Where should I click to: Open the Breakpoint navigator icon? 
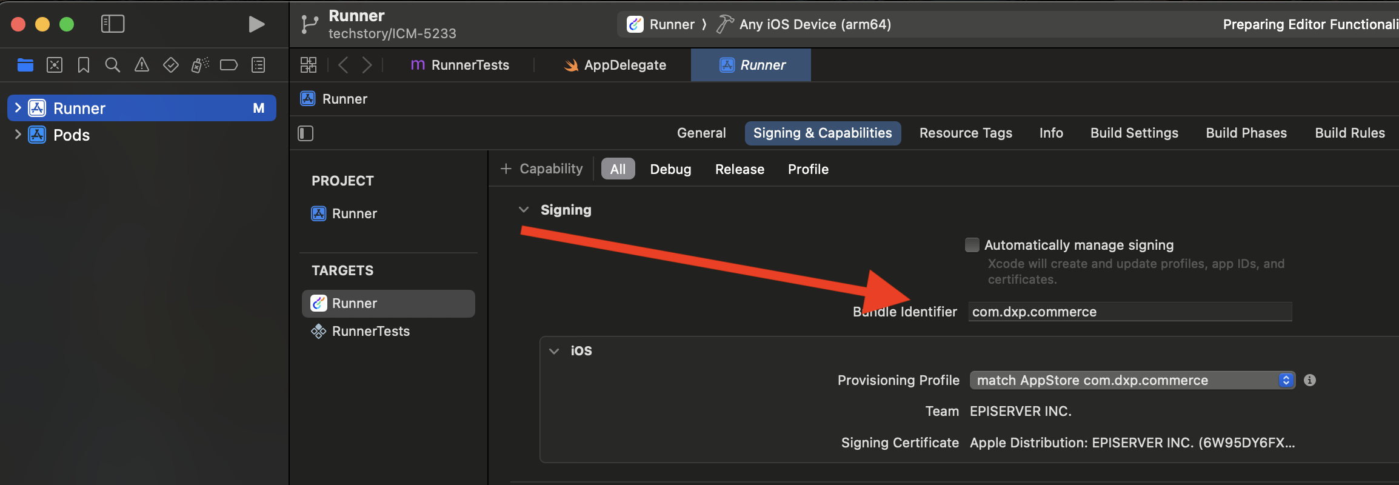(229, 65)
